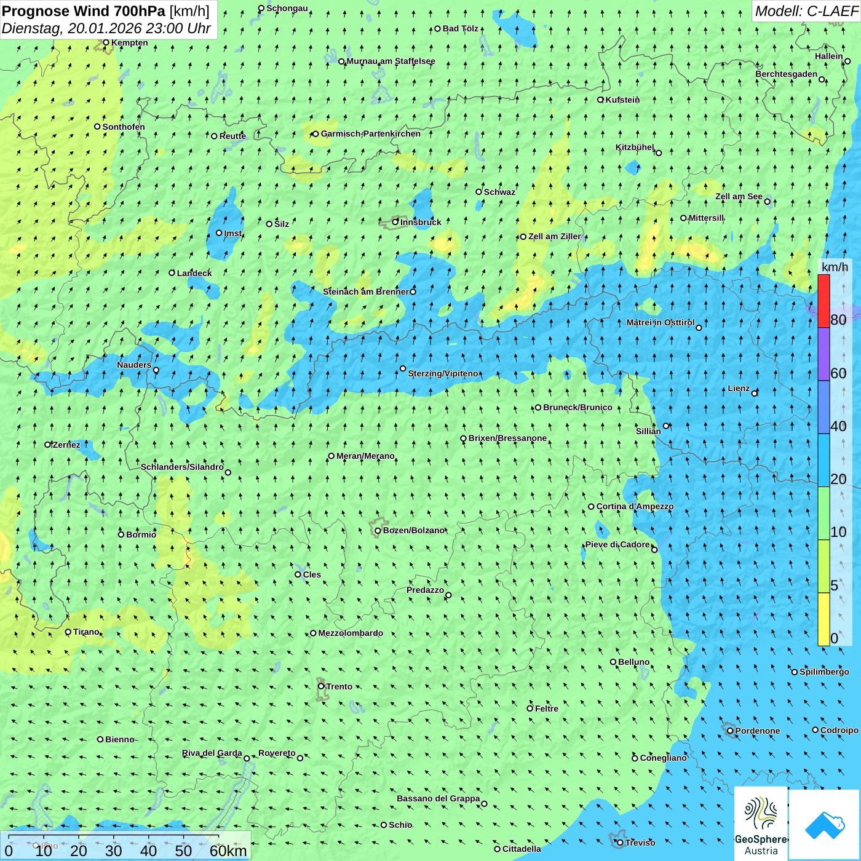Click the GeoSphere Austria logo
The height and width of the screenshot is (861, 861).
tap(761, 824)
